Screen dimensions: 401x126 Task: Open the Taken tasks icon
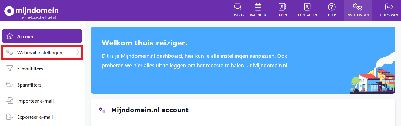tap(282, 7)
